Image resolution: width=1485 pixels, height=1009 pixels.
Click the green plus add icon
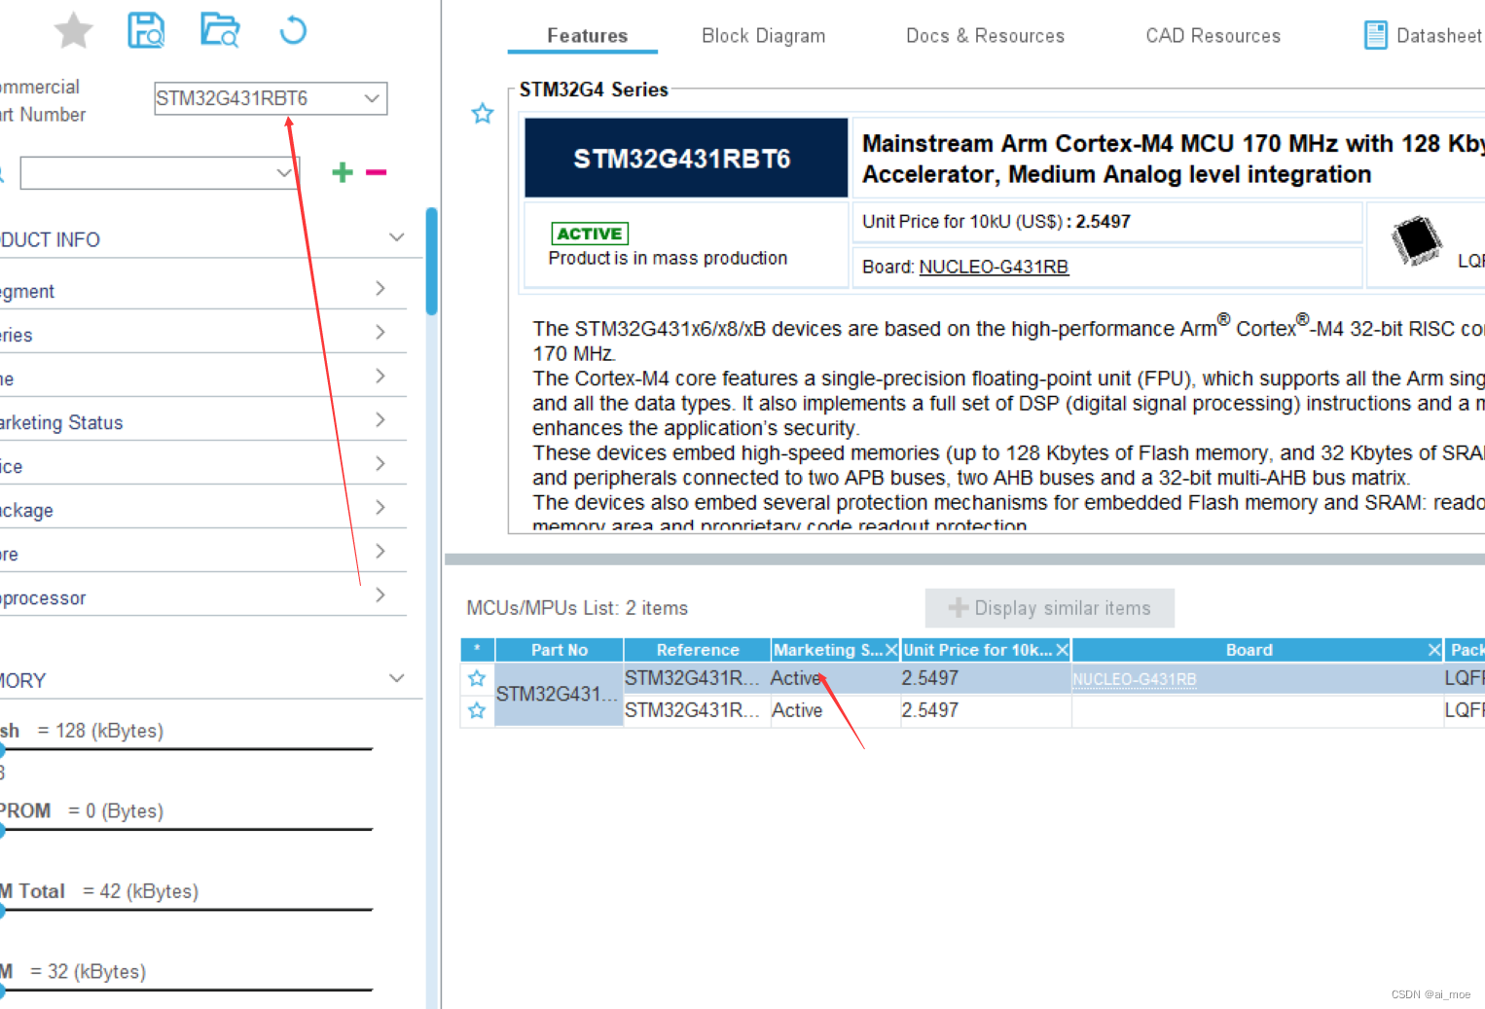[x=343, y=172]
